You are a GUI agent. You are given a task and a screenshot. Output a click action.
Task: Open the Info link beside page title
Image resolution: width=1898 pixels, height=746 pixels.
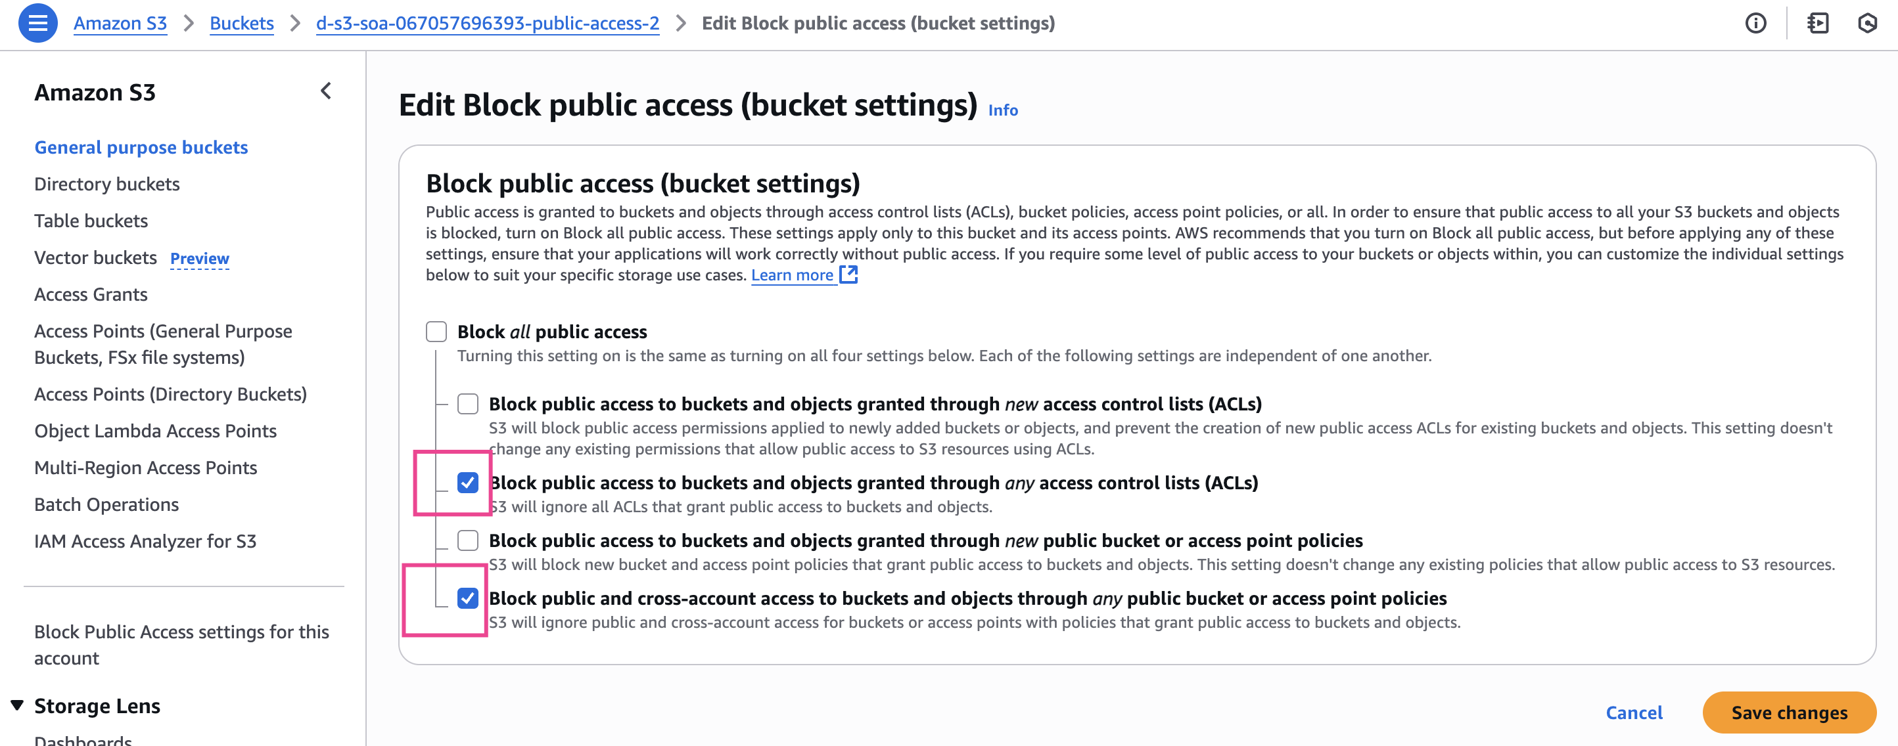(x=1002, y=110)
